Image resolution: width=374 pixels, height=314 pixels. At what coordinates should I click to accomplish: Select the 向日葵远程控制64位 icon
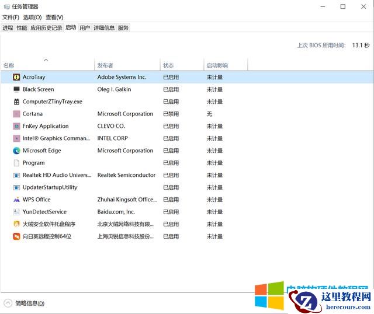[16, 236]
